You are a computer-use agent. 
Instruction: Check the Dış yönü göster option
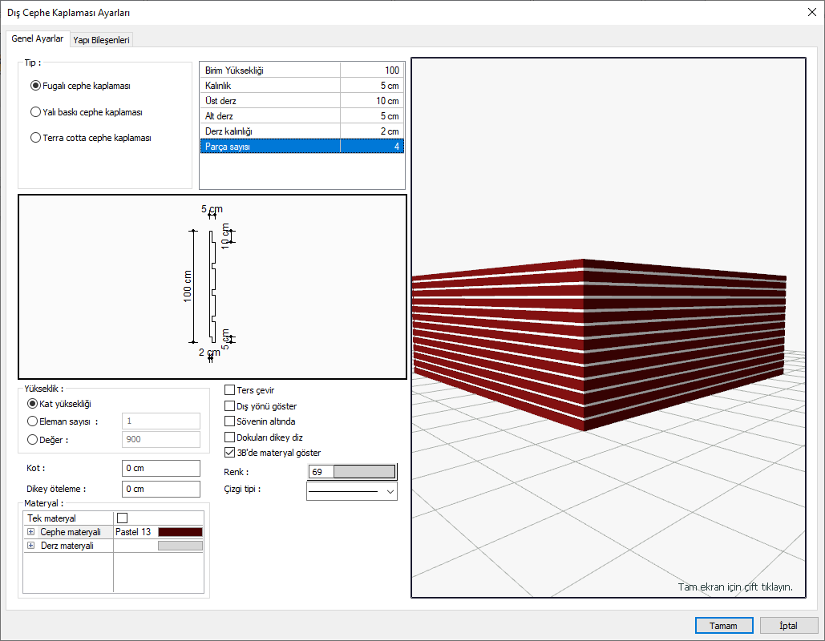(230, 406)
